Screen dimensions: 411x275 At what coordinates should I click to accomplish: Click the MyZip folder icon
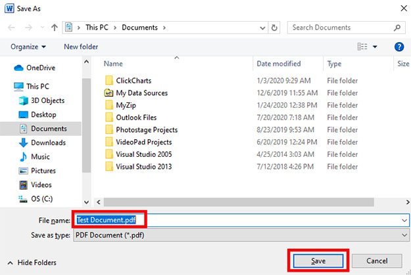[109, 105]
